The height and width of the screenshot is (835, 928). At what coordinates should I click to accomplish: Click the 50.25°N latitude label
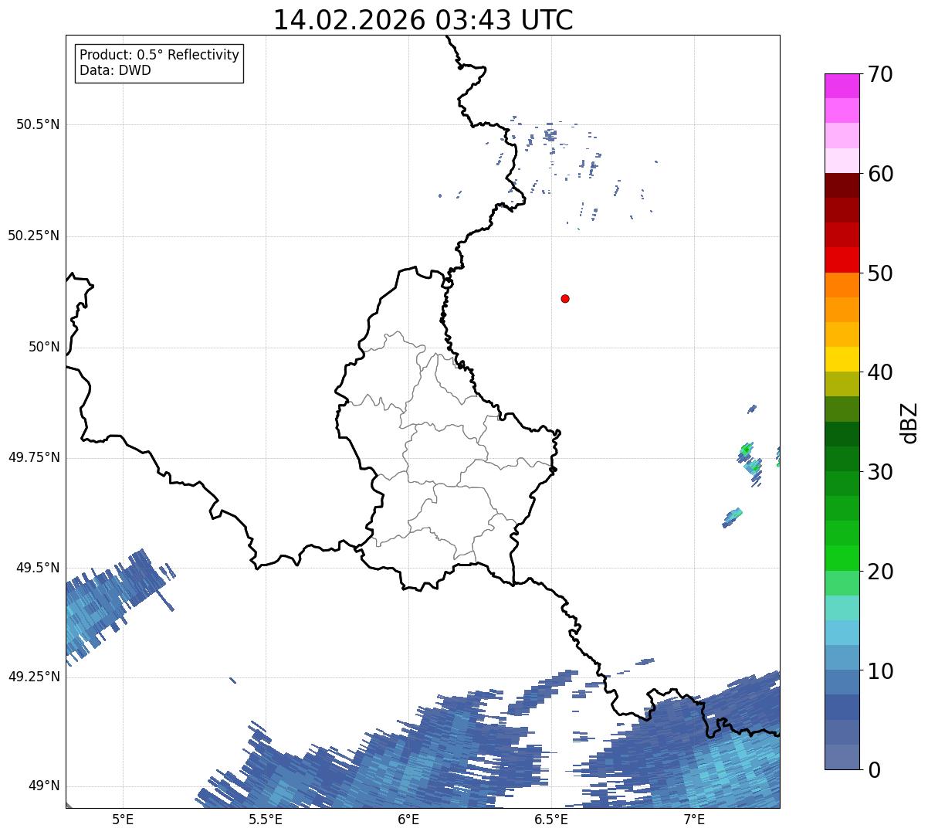point(33,236)
